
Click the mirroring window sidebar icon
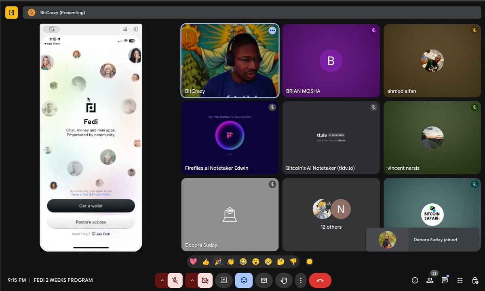tap(136, 29)
